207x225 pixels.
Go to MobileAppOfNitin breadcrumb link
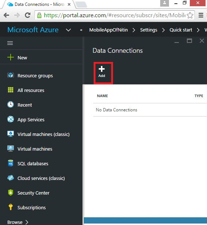tap(109, 30)
